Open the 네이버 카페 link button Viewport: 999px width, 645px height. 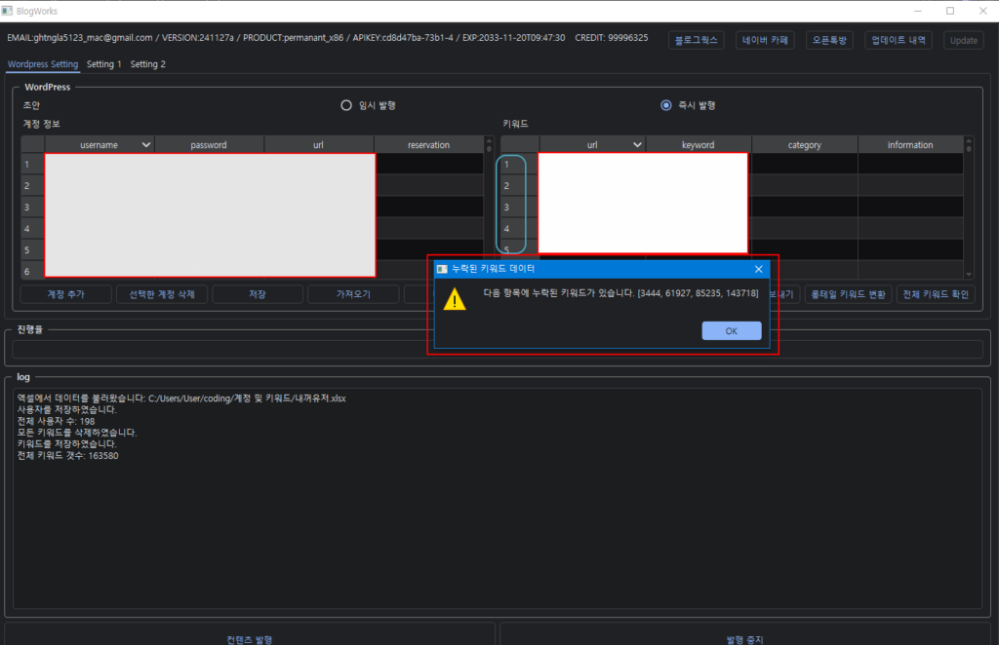[765, 40]
